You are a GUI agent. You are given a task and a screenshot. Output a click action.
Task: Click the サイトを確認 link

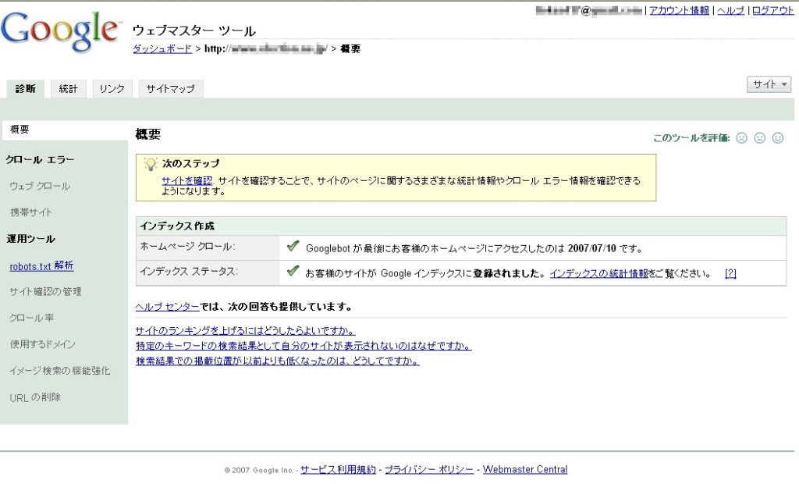[x=187, y=180]
